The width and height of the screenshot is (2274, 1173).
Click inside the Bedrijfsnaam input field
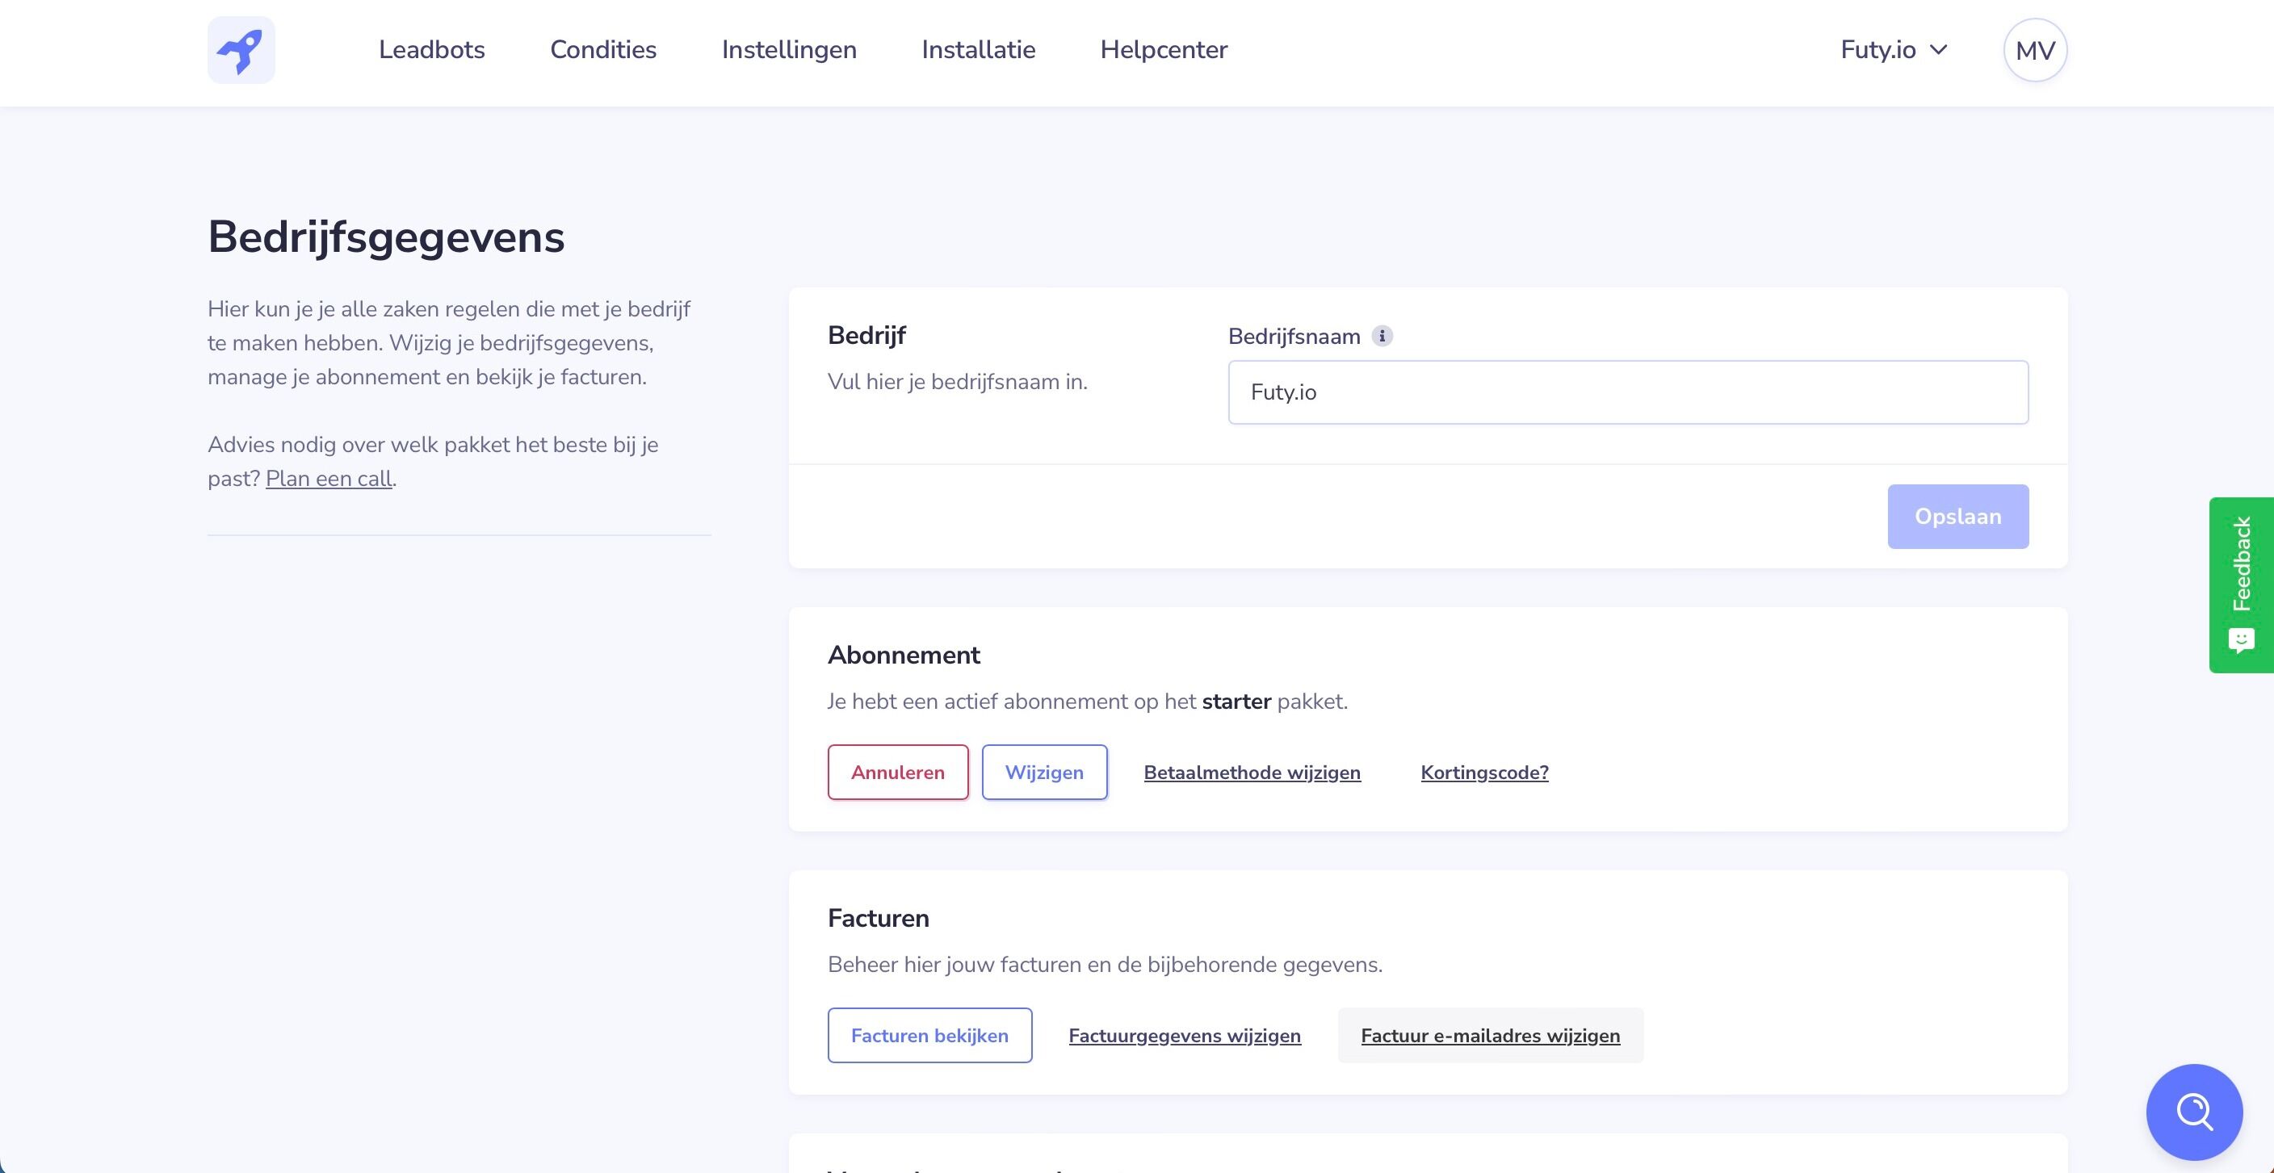[x=1627, y=392]
